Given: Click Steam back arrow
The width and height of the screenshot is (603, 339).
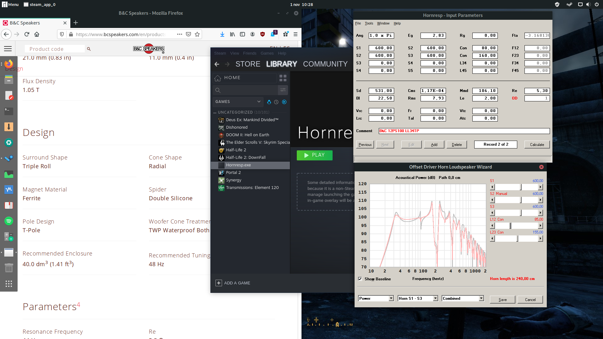Looking at the screenshot, I should tap(217, 64).
